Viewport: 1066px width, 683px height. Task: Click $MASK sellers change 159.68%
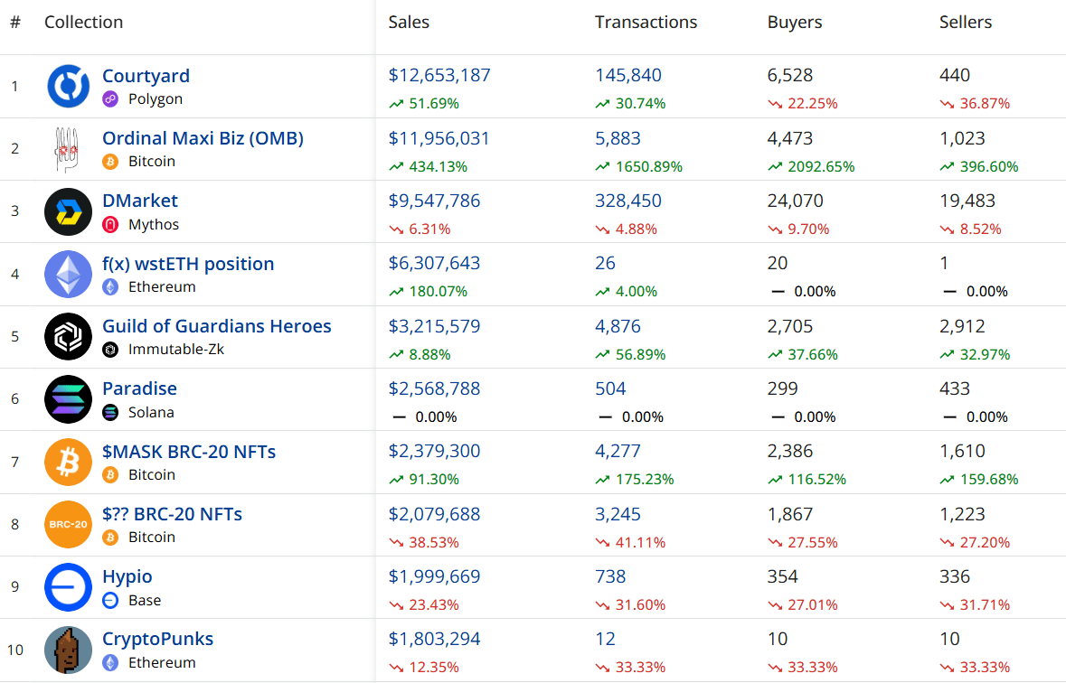[989, 480]
